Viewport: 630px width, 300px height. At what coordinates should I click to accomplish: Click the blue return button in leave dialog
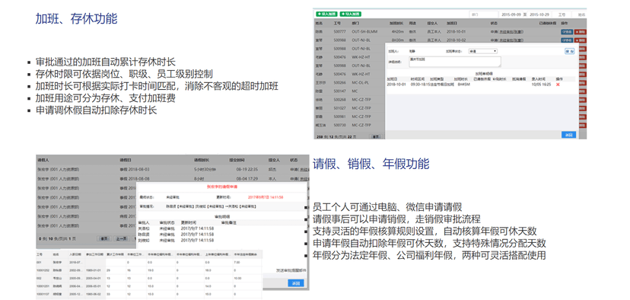point(296,283)
